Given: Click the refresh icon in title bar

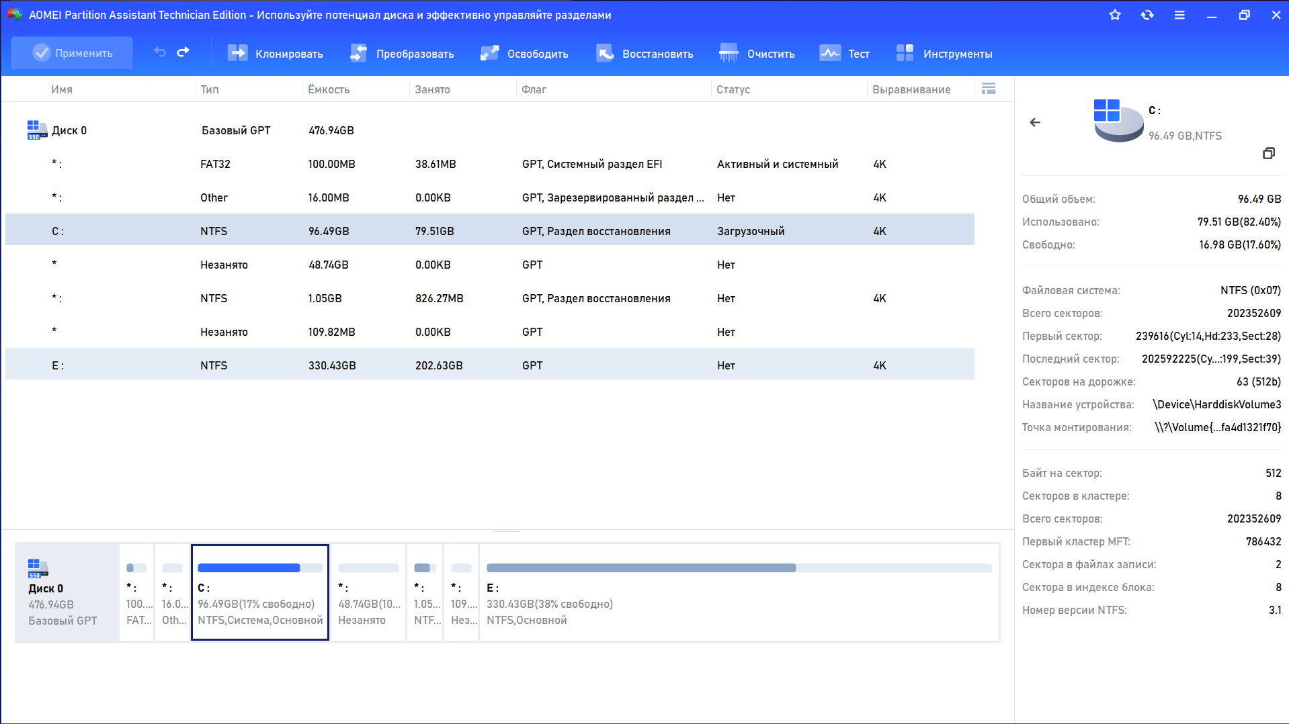Looking at the screenshot, I should click(1147, 15).
